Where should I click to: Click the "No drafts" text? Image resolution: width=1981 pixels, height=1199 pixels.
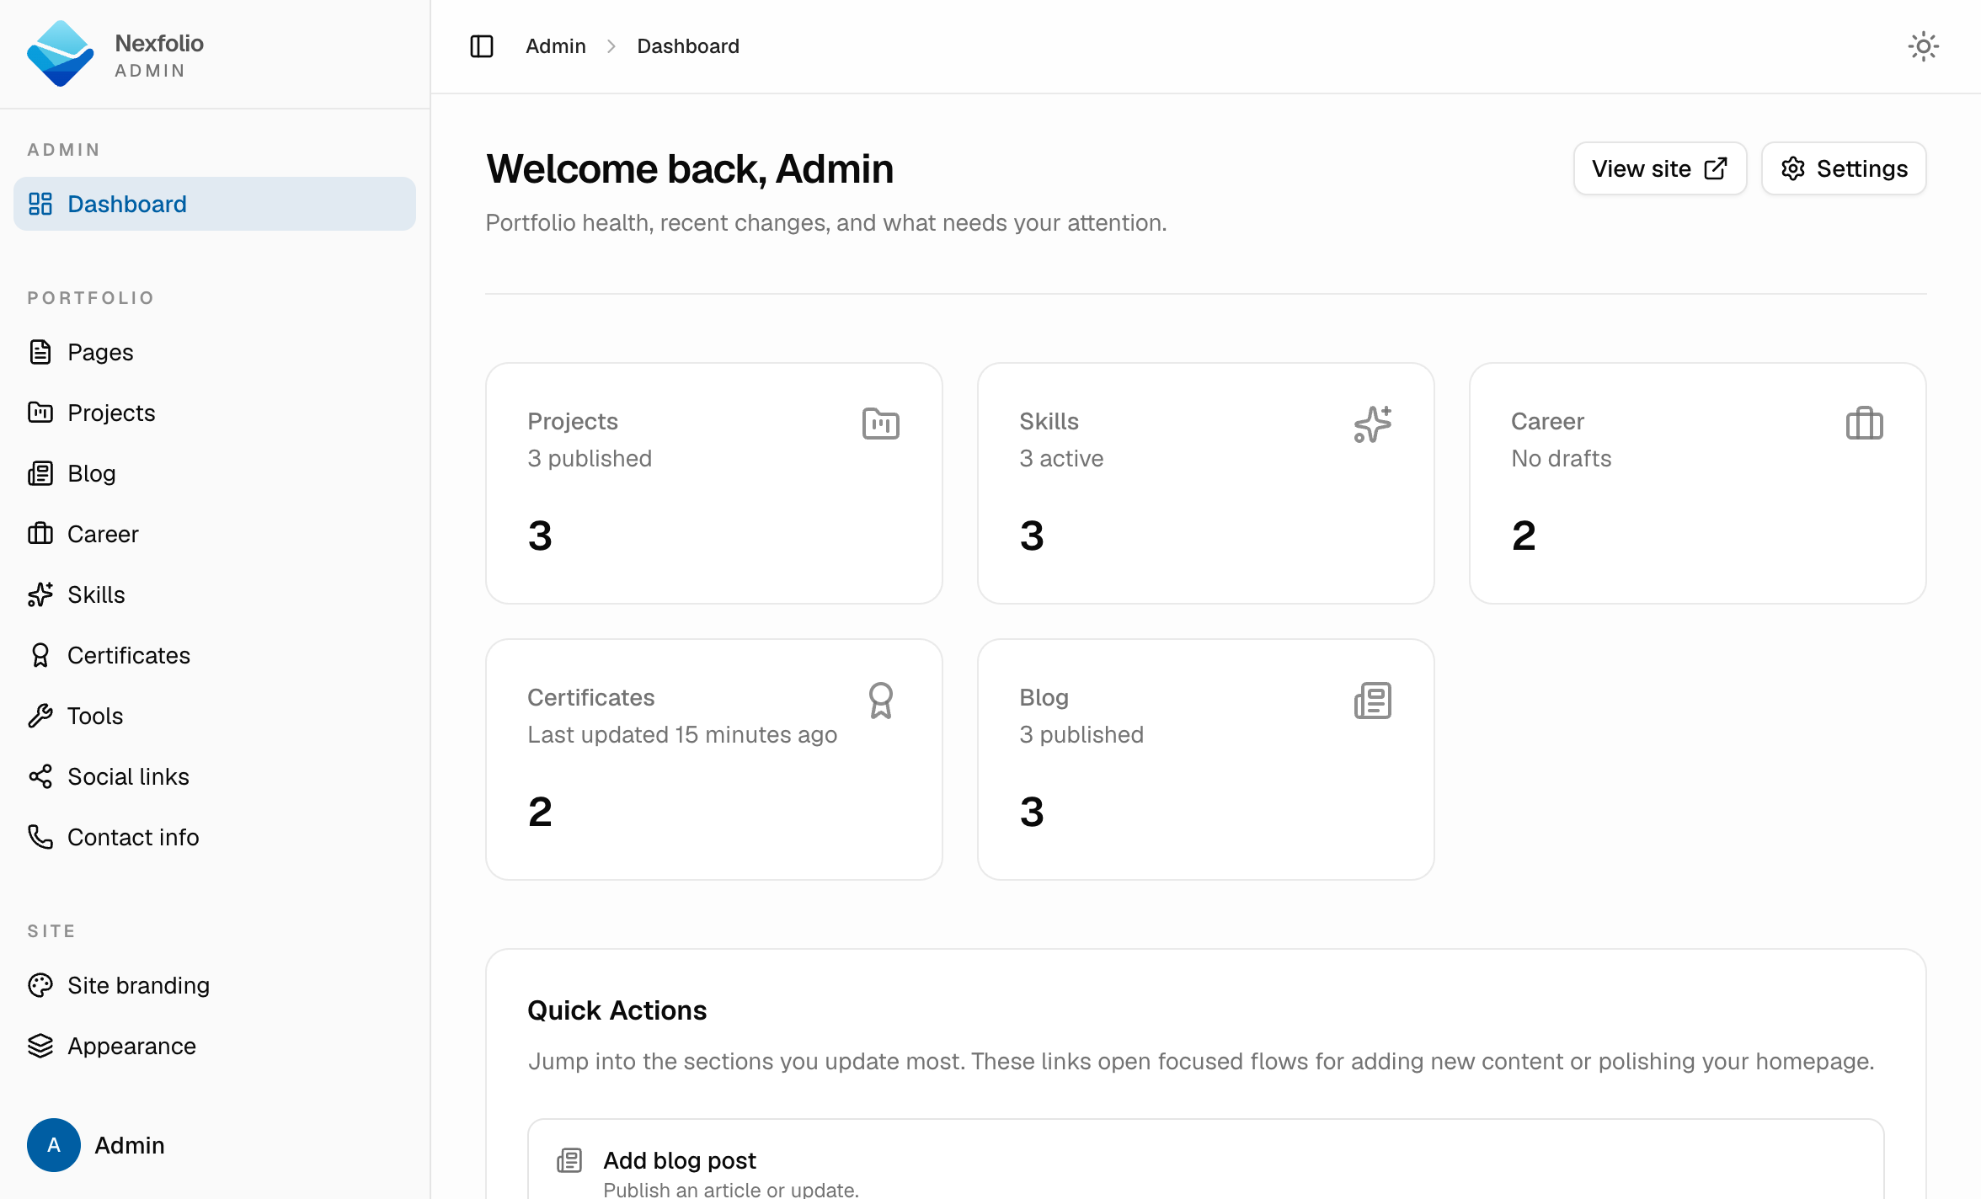tap(1561, 458)
